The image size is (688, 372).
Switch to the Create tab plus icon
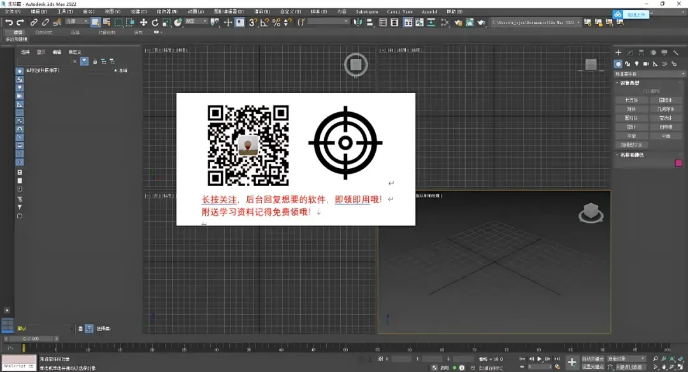pos(618,53)
